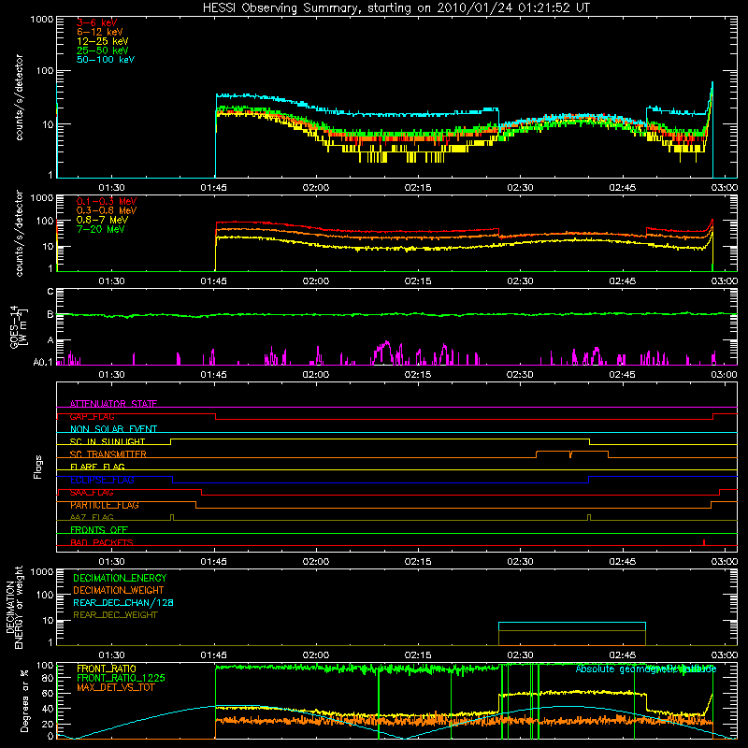
Task: Pick the ATTENUATOR_STATE flag label
Action: point(113,404)
